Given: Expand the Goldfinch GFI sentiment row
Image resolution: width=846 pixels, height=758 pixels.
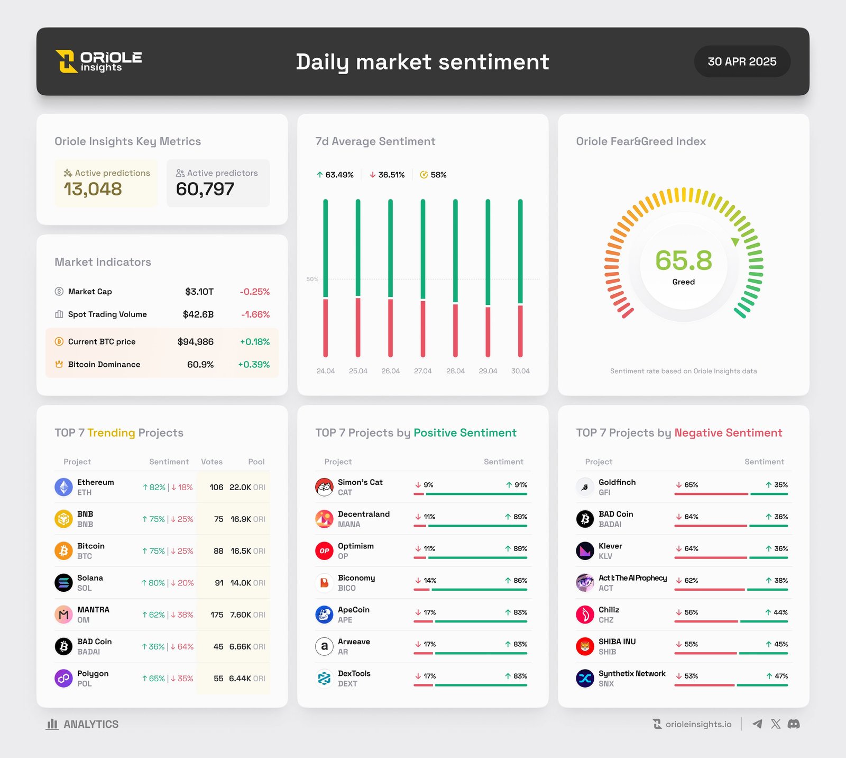Looking at the screenshot, I should (x=682, y=486).
